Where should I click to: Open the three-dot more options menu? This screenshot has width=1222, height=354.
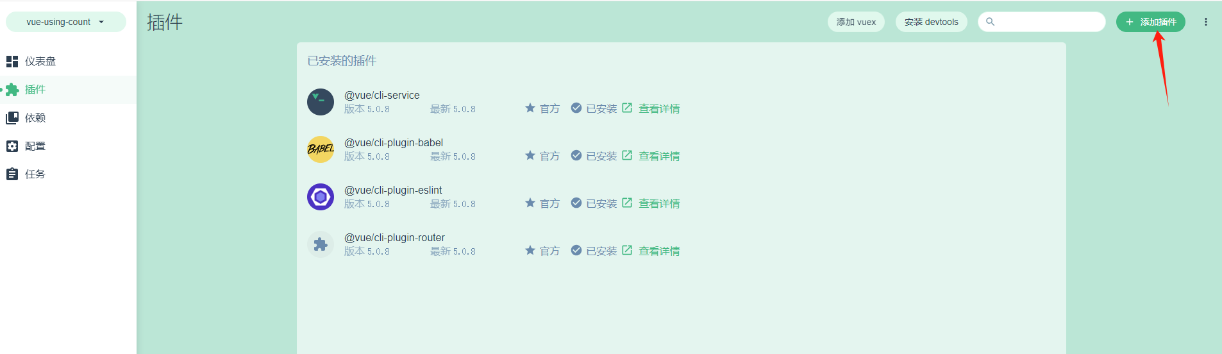tap(1206, 22)
